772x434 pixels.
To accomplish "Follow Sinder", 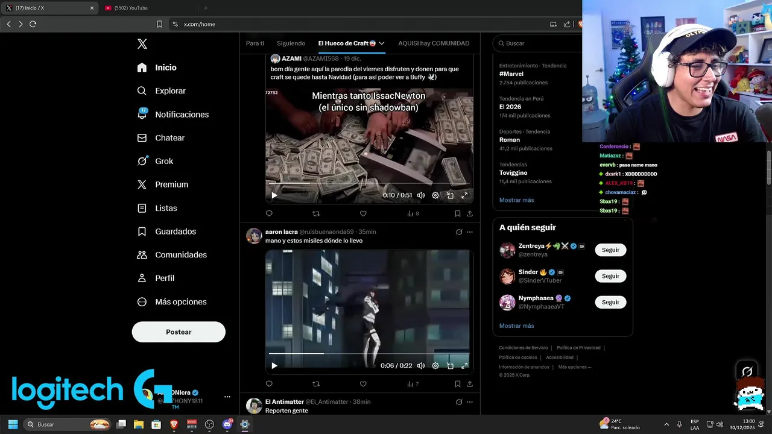I will point(610,276).
